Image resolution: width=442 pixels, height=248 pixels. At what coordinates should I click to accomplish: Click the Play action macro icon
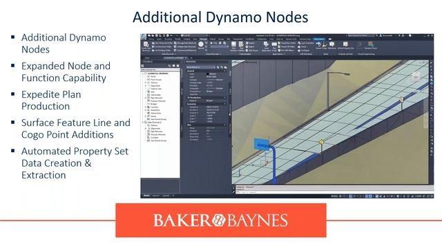(212, 43)
